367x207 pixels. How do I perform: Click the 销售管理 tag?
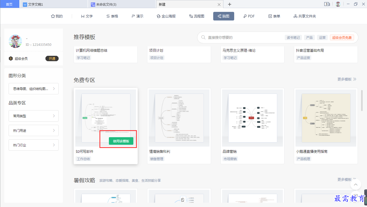tap(157, 159)
